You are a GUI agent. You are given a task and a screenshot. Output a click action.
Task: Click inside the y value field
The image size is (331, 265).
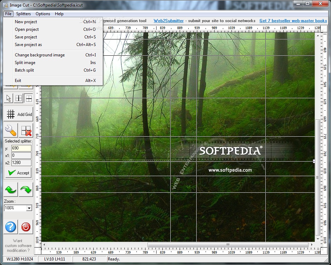point(21,148)
